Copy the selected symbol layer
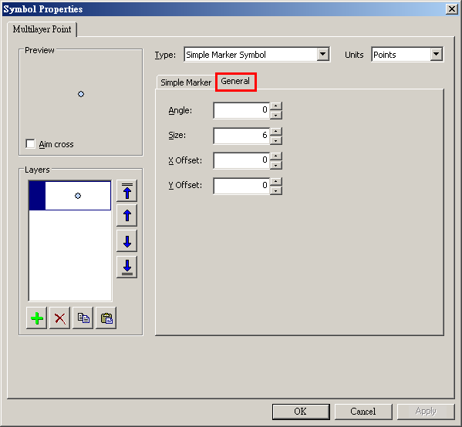This screenshot has width=462, height=427. point(83,318)
